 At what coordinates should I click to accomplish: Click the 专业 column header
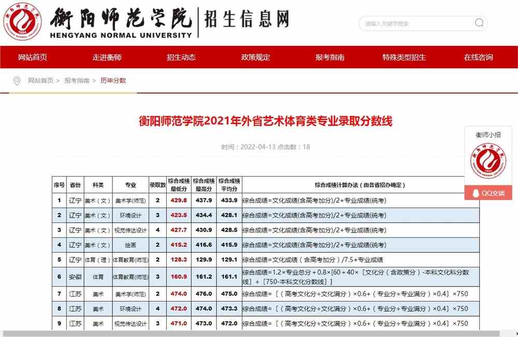pyautogui.click(x=131, y=185)
